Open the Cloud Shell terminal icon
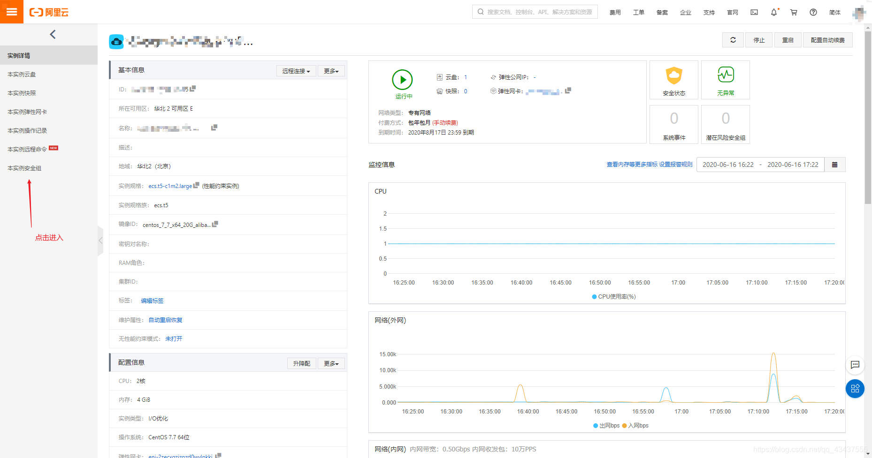The height and width of the screenshot is (458, 872). 754,12
